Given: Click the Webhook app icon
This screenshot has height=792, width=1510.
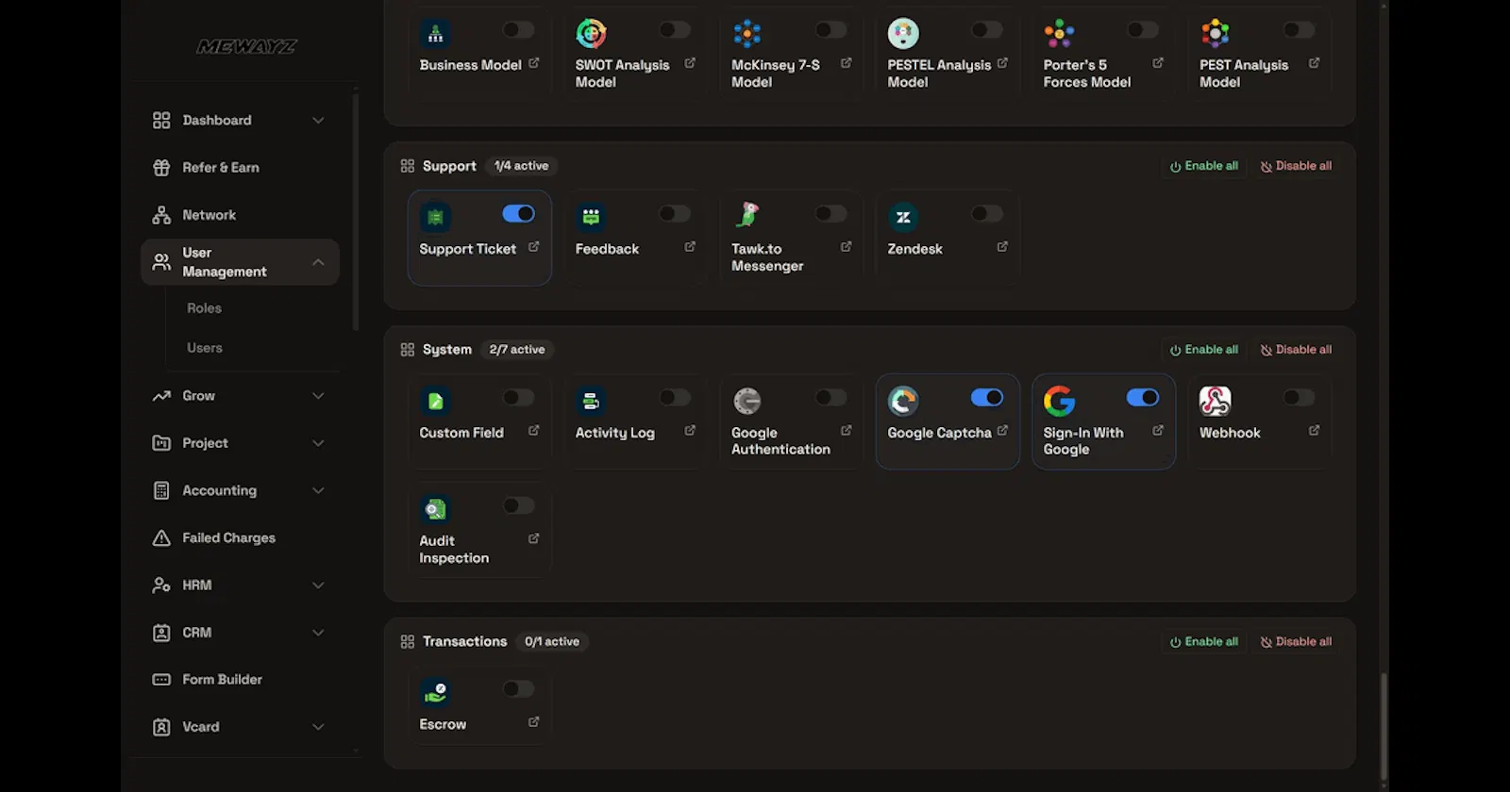Looking at the screenshot, I should click(1216, 402).
